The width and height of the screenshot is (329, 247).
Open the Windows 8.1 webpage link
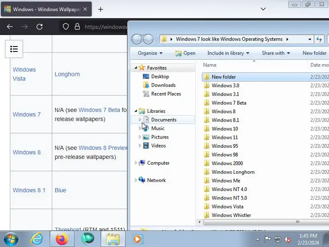point(29,190)
